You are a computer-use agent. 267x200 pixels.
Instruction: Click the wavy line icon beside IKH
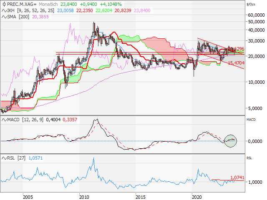tap(4, 11)
